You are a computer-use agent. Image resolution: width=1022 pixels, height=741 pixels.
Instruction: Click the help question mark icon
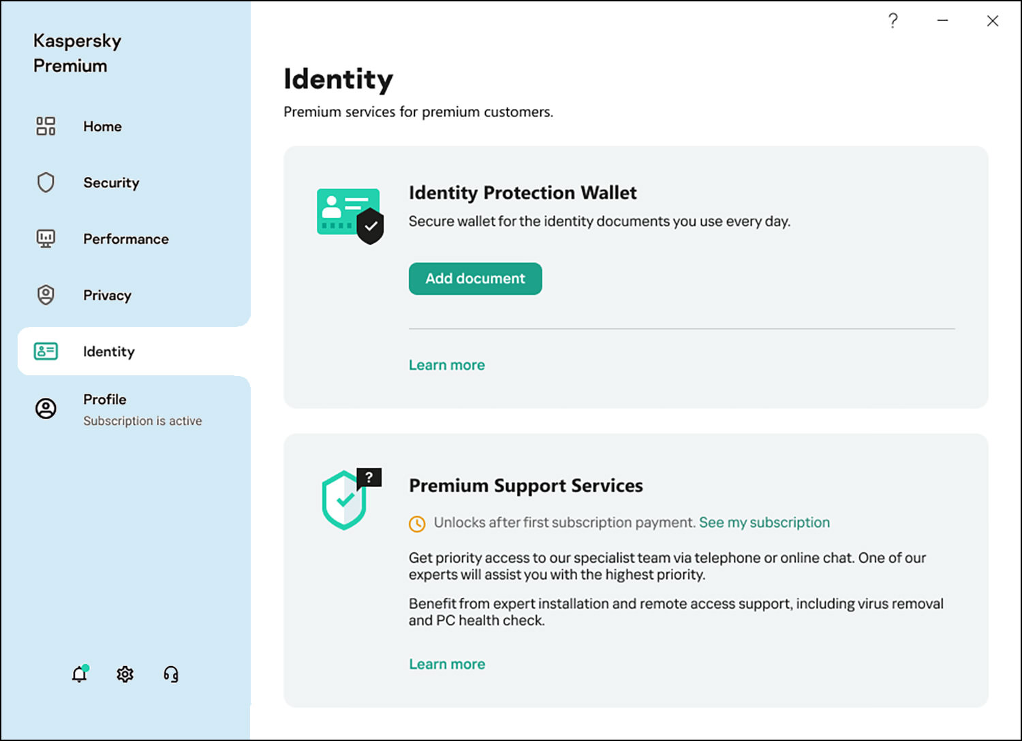tap(893, 20)
